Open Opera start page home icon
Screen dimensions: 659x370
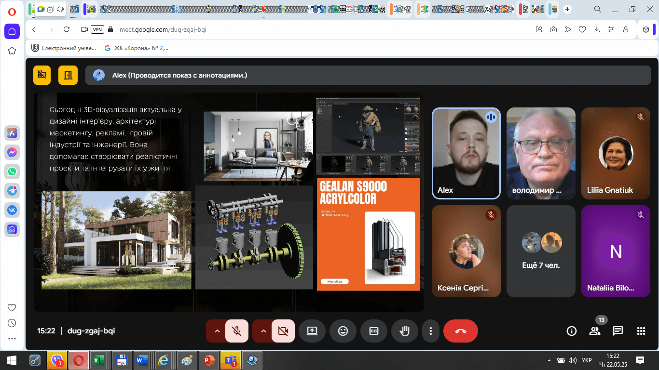point(12,31)
